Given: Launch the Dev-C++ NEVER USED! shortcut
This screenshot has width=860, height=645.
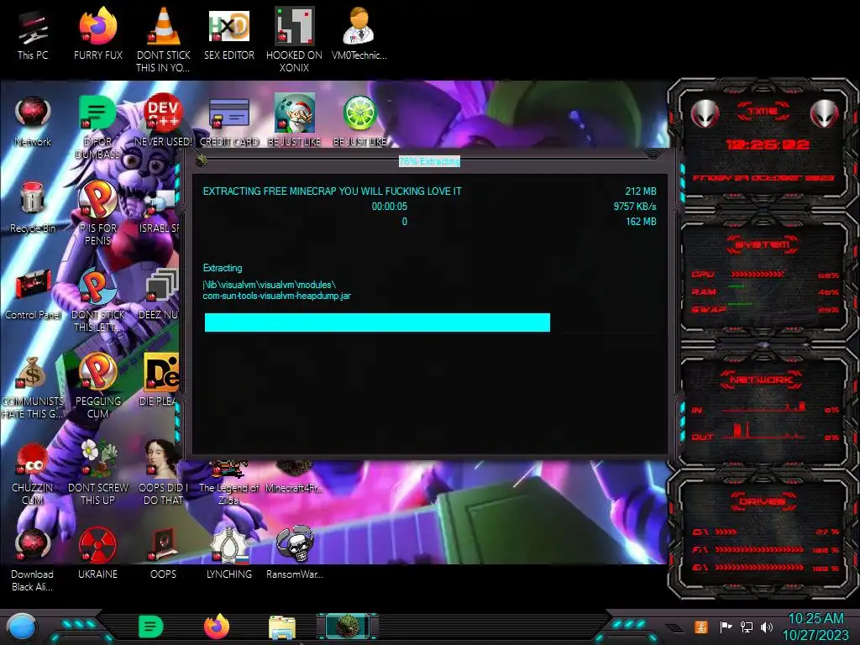Looking at the screenshot, I should (164, 121).
